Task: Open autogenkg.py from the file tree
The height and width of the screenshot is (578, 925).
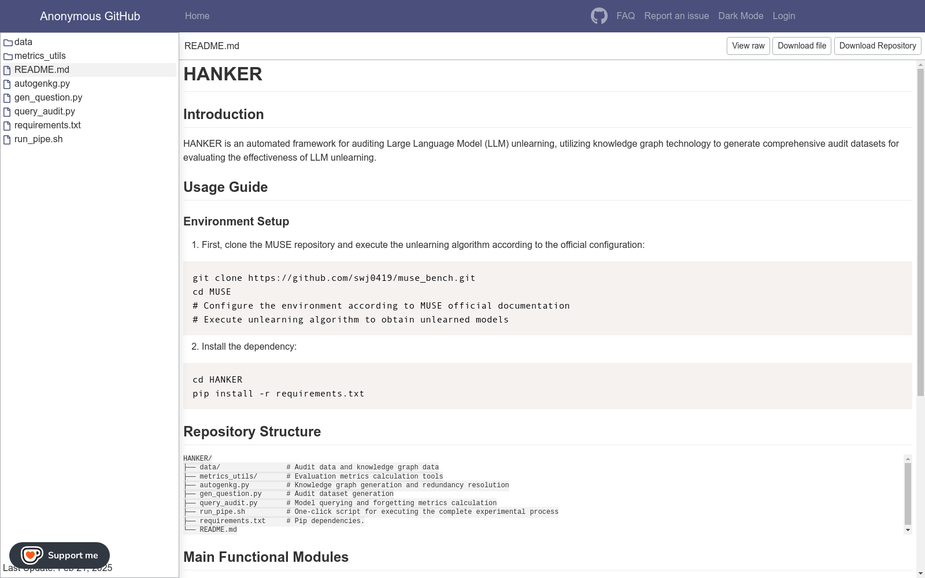Action: tap(42, 83)
